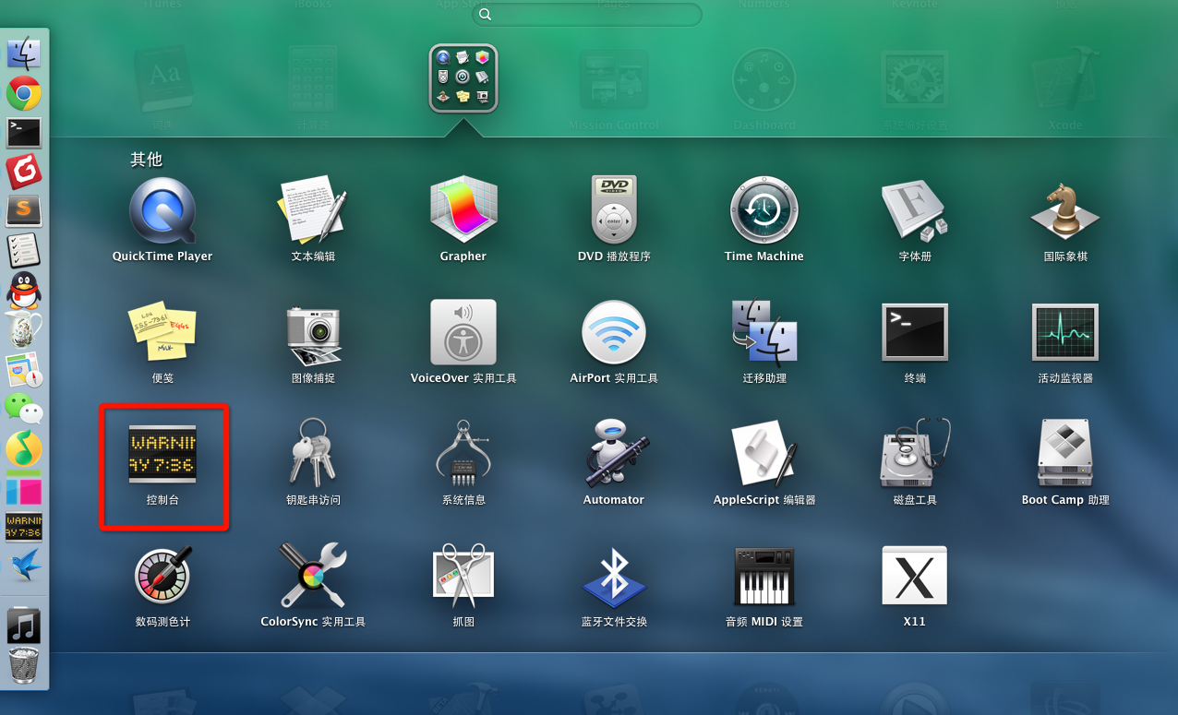Click the 其他 folder title
The height and width of the screenshot is (715, 1178).
click(x=146, y=160)
